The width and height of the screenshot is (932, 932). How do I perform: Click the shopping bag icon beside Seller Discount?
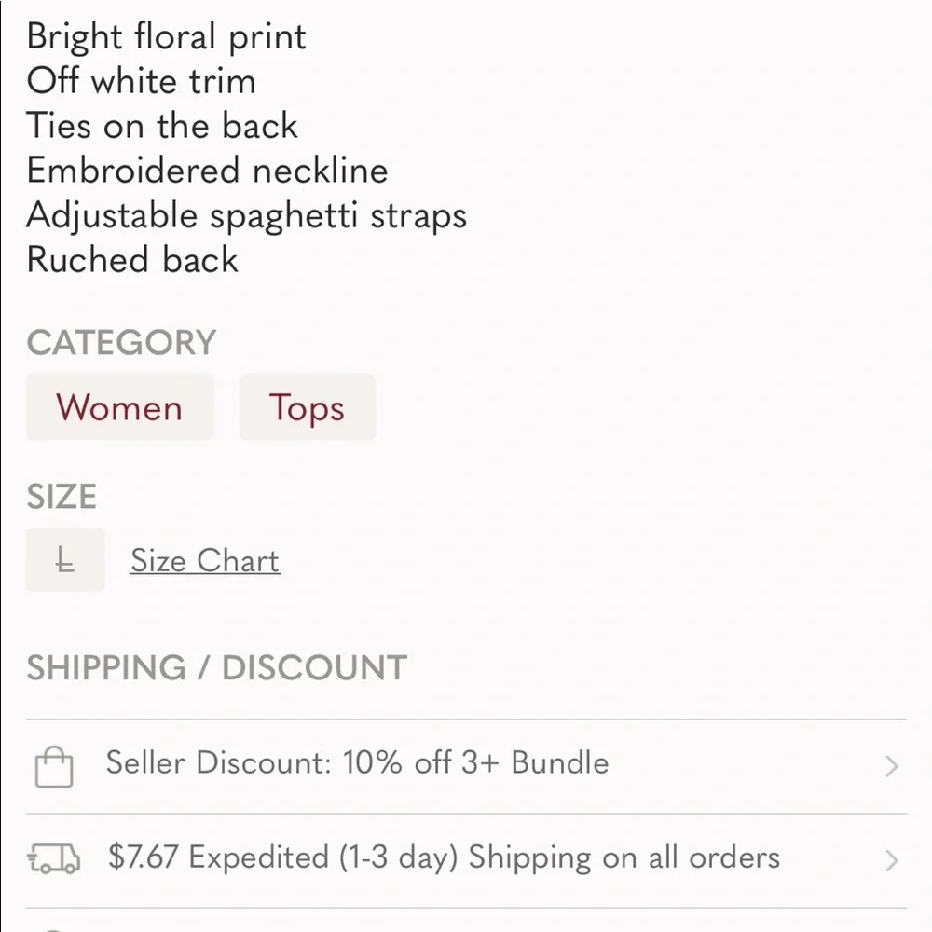pos(53,767)
